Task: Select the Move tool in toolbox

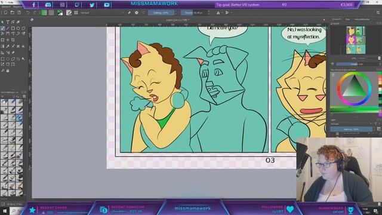Action: click(8, 40)
